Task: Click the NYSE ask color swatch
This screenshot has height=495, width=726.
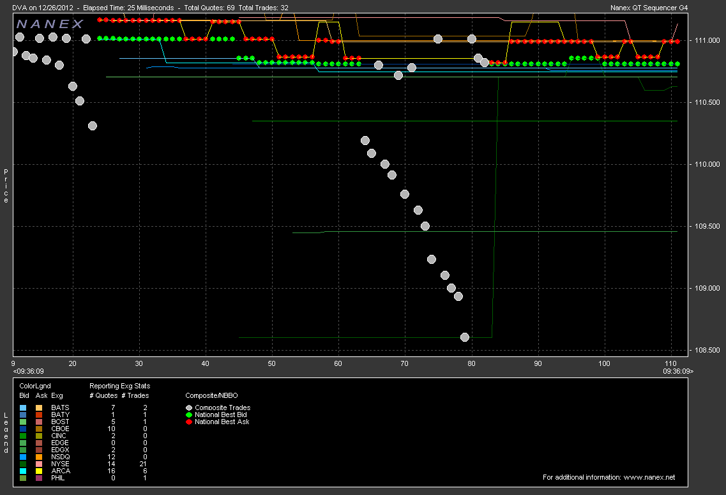Action: click(39, 464)
